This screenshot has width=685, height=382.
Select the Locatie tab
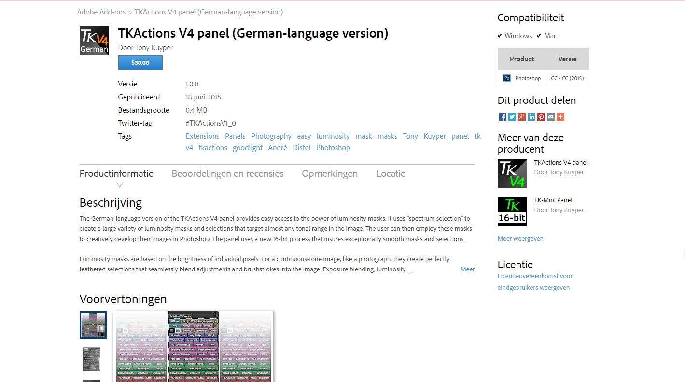(x=391, y=174)
